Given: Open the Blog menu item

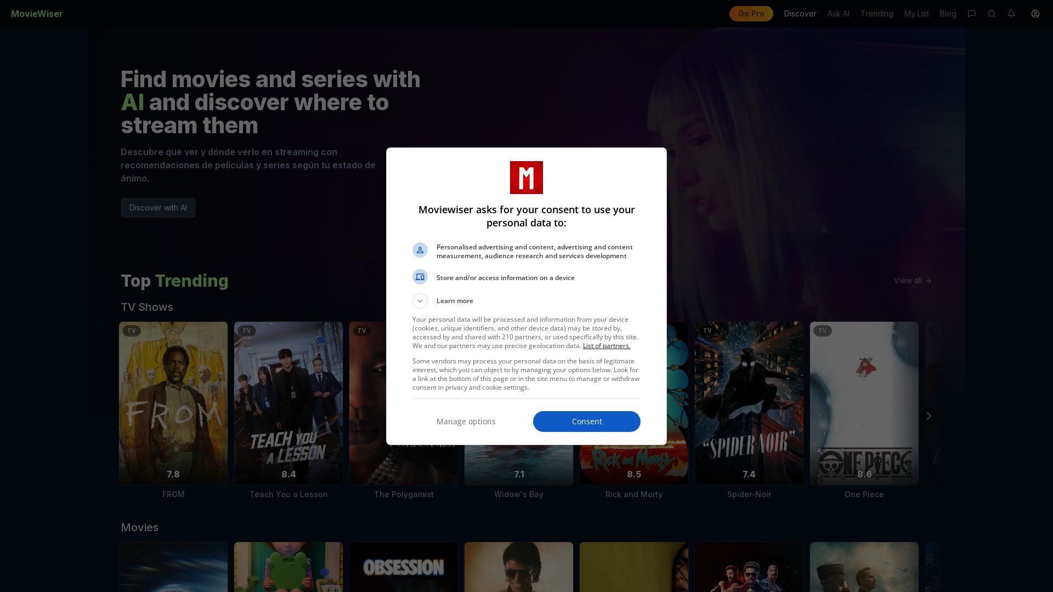Looking at the screenshot, I should click(x=948, y=14).
